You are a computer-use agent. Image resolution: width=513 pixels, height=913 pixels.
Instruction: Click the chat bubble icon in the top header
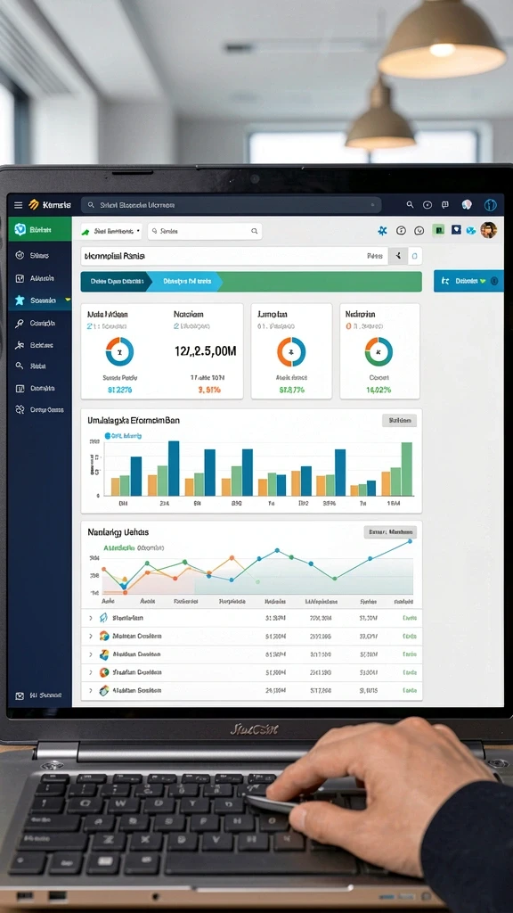pos(445,205)
